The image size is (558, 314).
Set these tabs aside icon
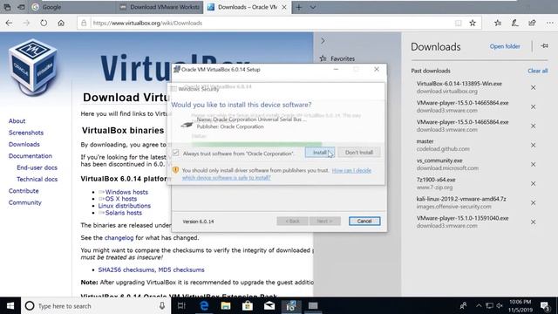pyautogui.click(x=21, y=7)
